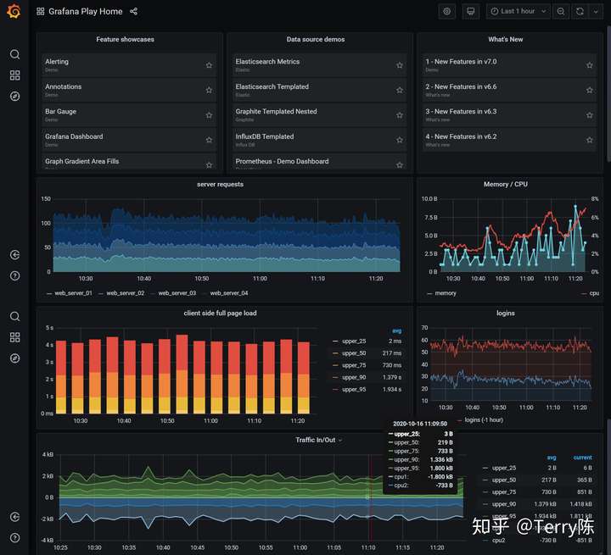Sort Traffic legend by current column
The height and width of the screenshot is (555, 611).
[582, 458]
